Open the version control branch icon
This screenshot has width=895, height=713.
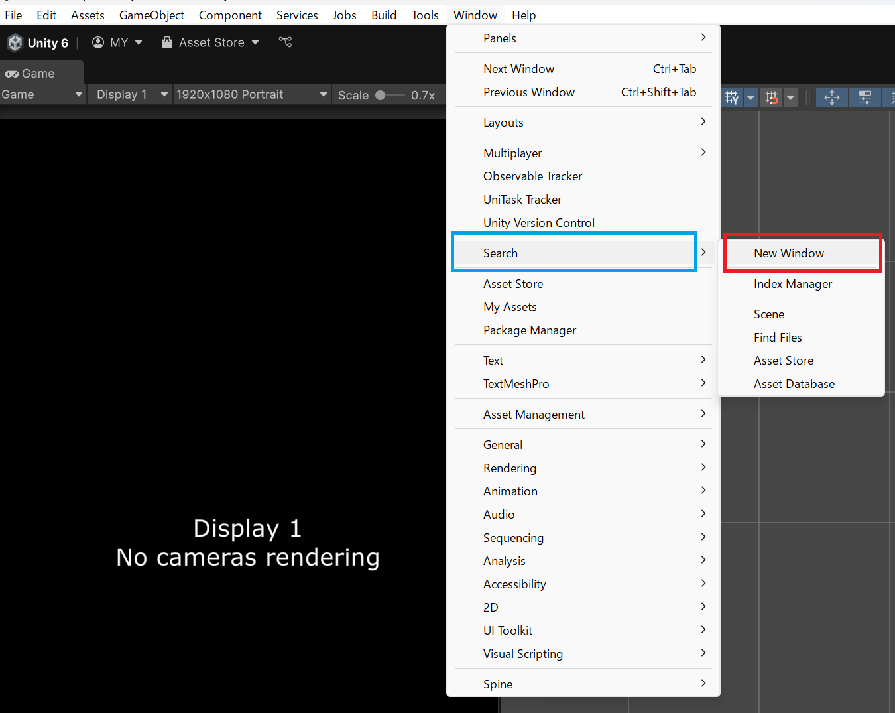pos(285,42)
